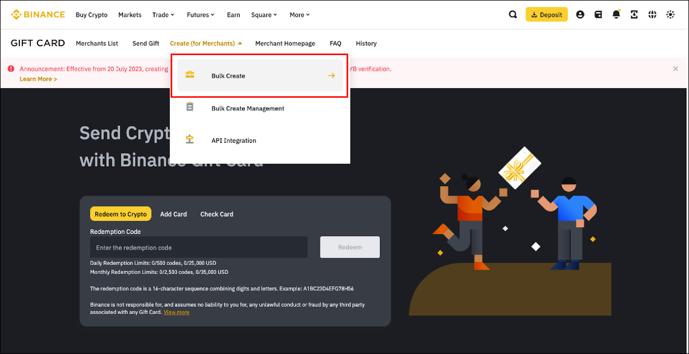
Task: Open the More dropdown in navigation
Action: tap(299, 15)
